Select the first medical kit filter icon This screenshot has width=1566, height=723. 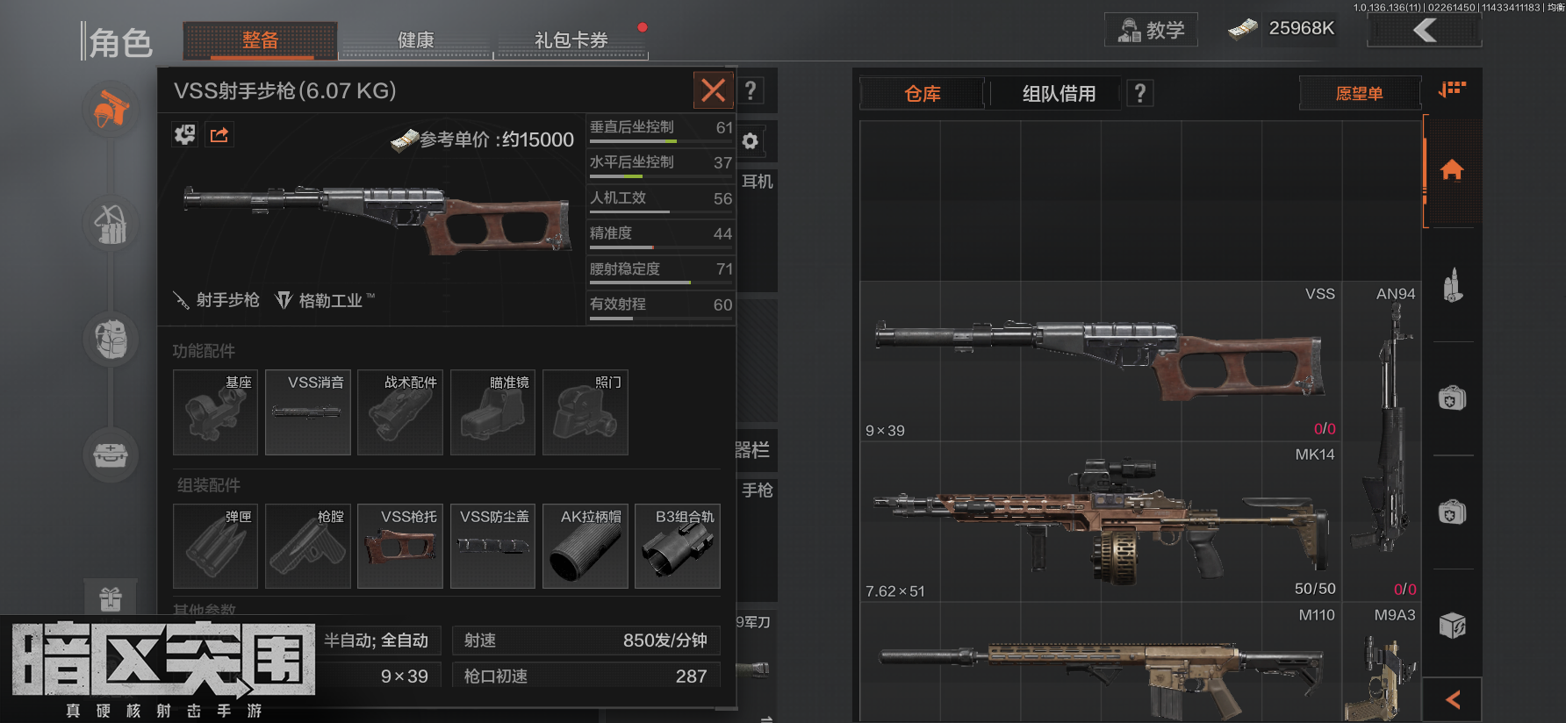(x=1452, y=399)
